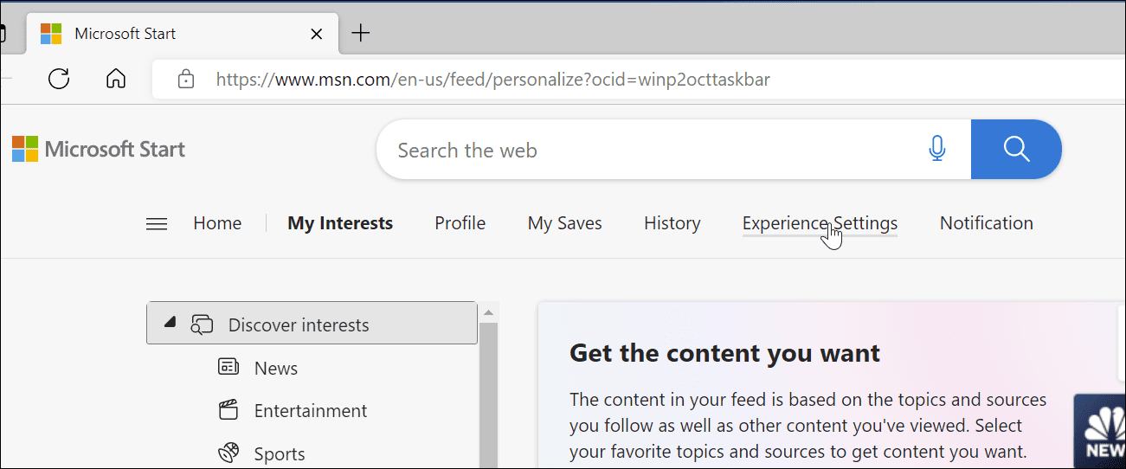
Task: Click the Microsoft Start logo
Action: (99, 150)
